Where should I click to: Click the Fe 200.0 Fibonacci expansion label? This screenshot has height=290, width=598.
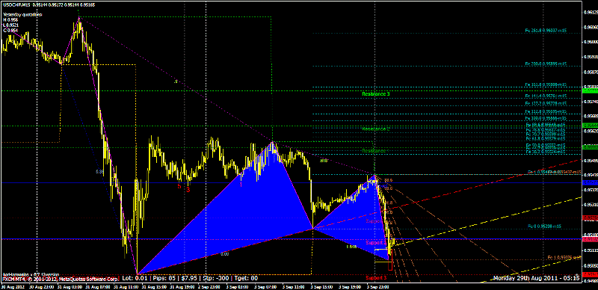tap(545, 64)
